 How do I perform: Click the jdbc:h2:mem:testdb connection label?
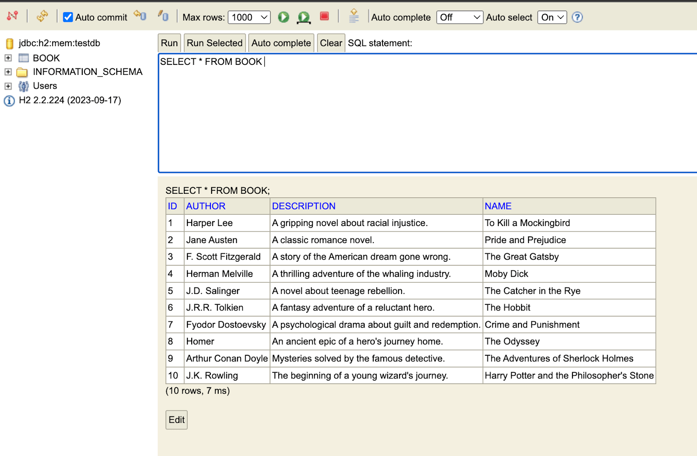(x=59, y=43)
